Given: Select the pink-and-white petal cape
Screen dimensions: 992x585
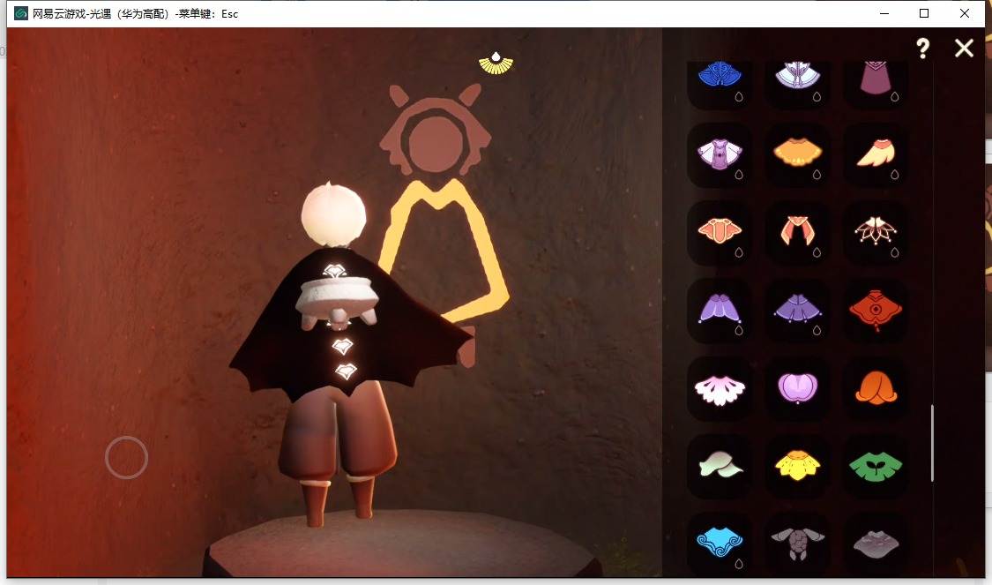Looking at the screenshot, I should click(720, 389).
